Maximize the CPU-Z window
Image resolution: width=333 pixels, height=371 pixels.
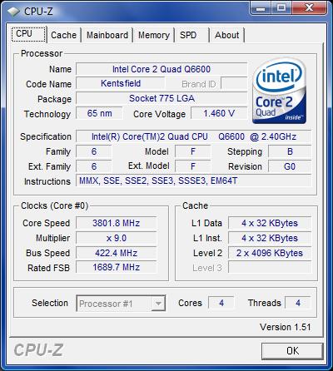281,8
